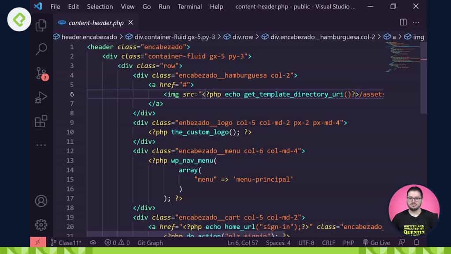Restore down the VS Code window
451x254 pixels.
393,6
